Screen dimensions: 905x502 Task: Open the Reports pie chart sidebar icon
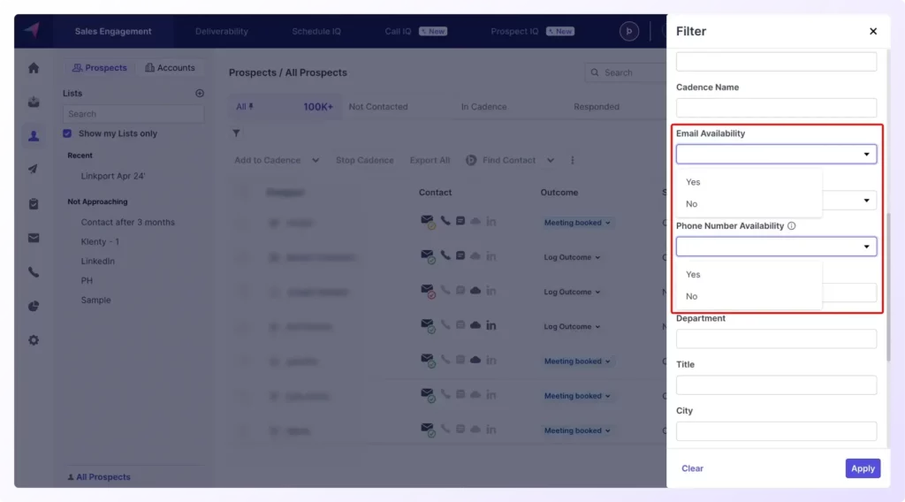(x=34, y=306)
